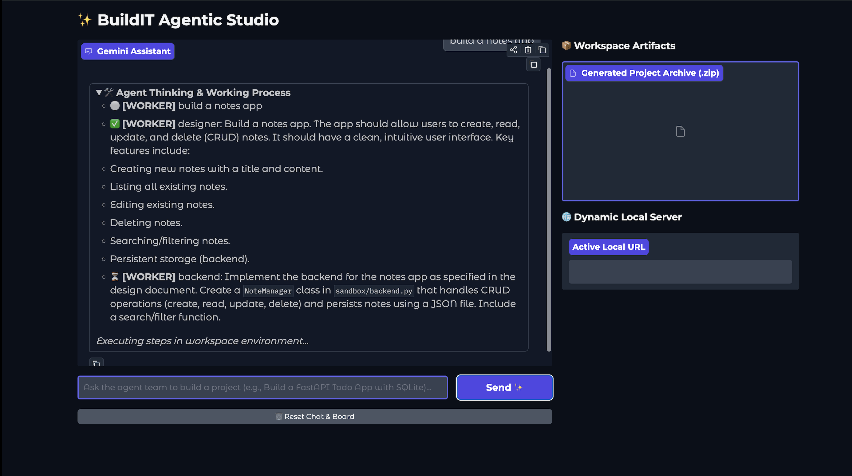Image resolution: width=852 pixels, height=476 pixels.
Task: Copy the whole conversation with the top copy icon
Action: pyautogui.click(x=542, y=50)
